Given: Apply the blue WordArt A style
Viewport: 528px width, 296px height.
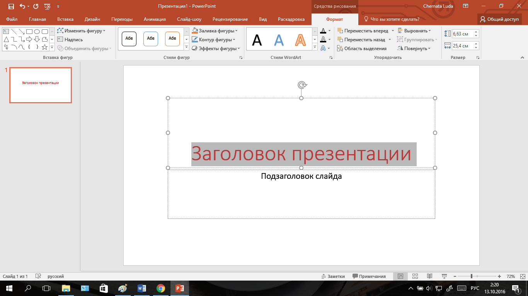Looking at the screenshot, I should tap(279, 39).
